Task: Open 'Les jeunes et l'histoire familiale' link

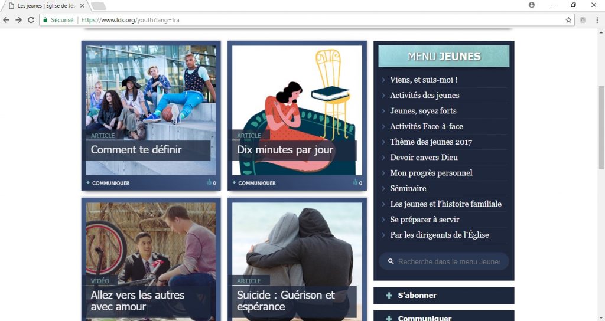Action: coord(445,204)
